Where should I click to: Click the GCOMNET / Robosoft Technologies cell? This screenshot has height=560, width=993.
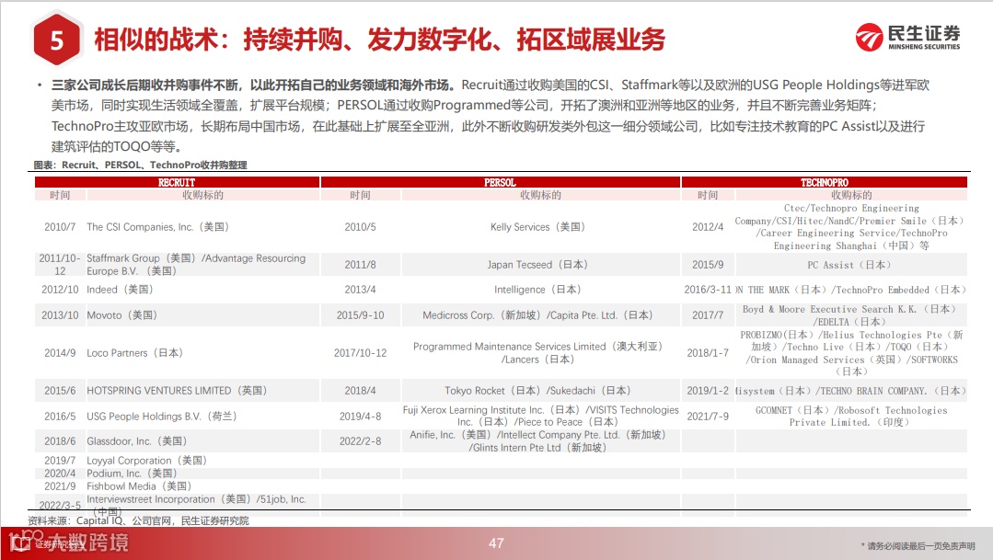point(851,416)
